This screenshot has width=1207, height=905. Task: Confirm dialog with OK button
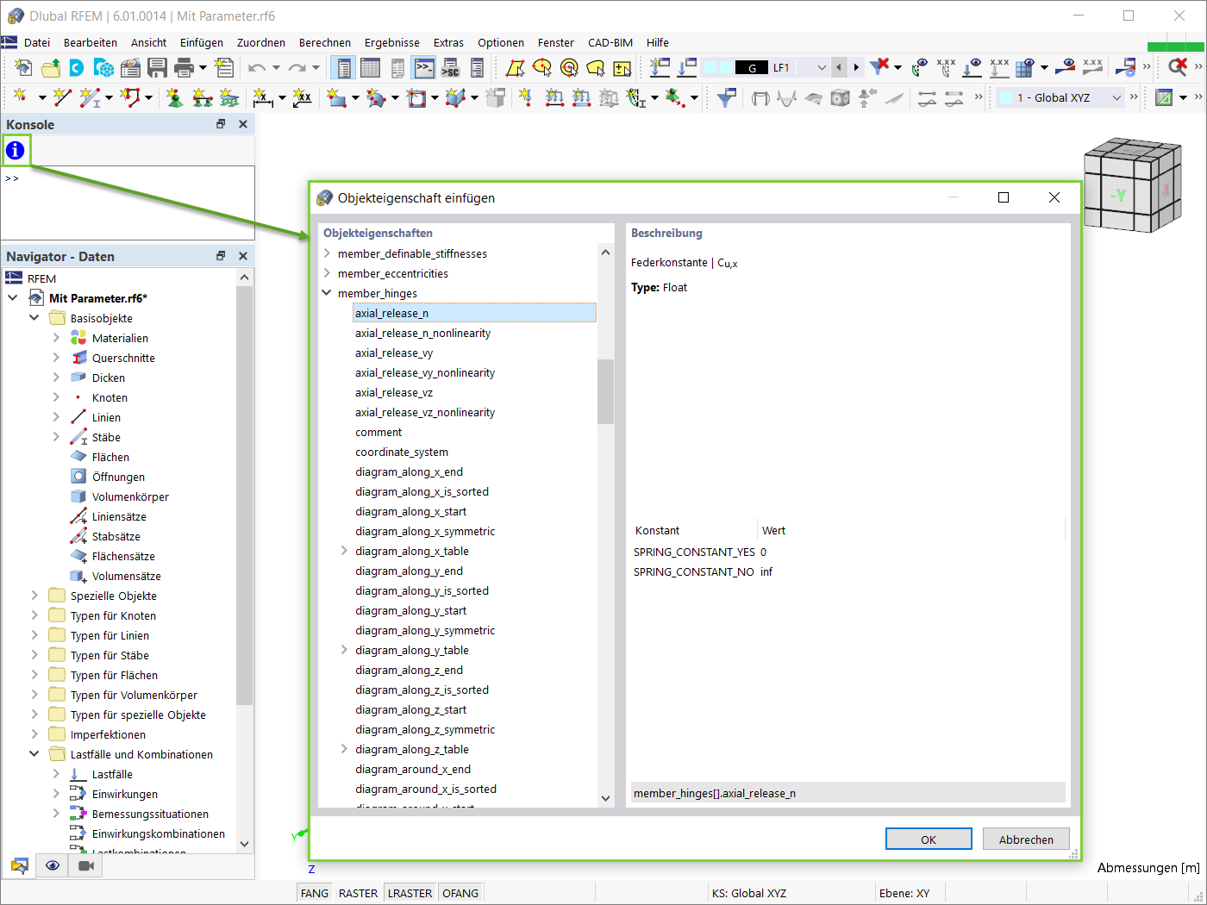(929, 839)
